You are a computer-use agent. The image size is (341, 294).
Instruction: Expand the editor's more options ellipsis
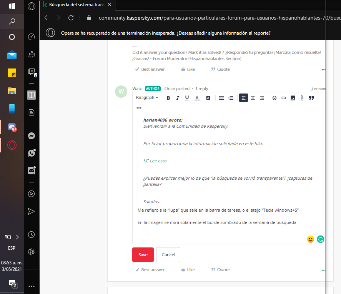139,108
